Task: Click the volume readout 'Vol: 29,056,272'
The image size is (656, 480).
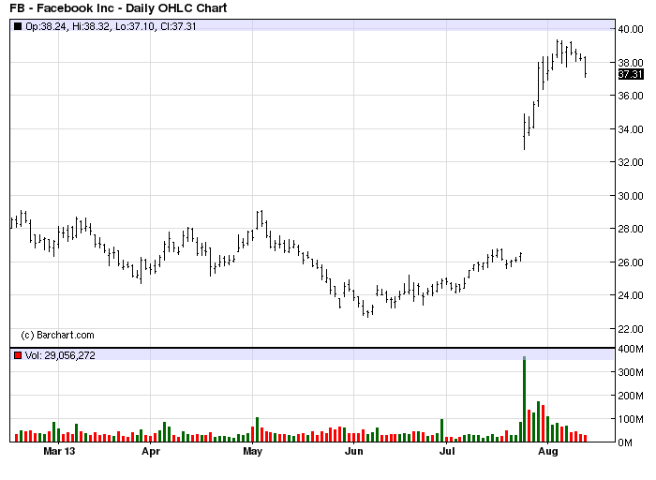Action: click(x=60, y=355)
